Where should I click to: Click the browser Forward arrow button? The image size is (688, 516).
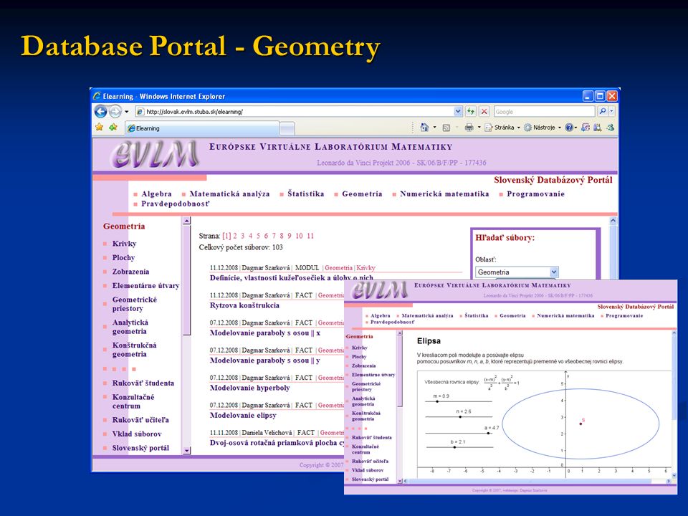point(115,112)
